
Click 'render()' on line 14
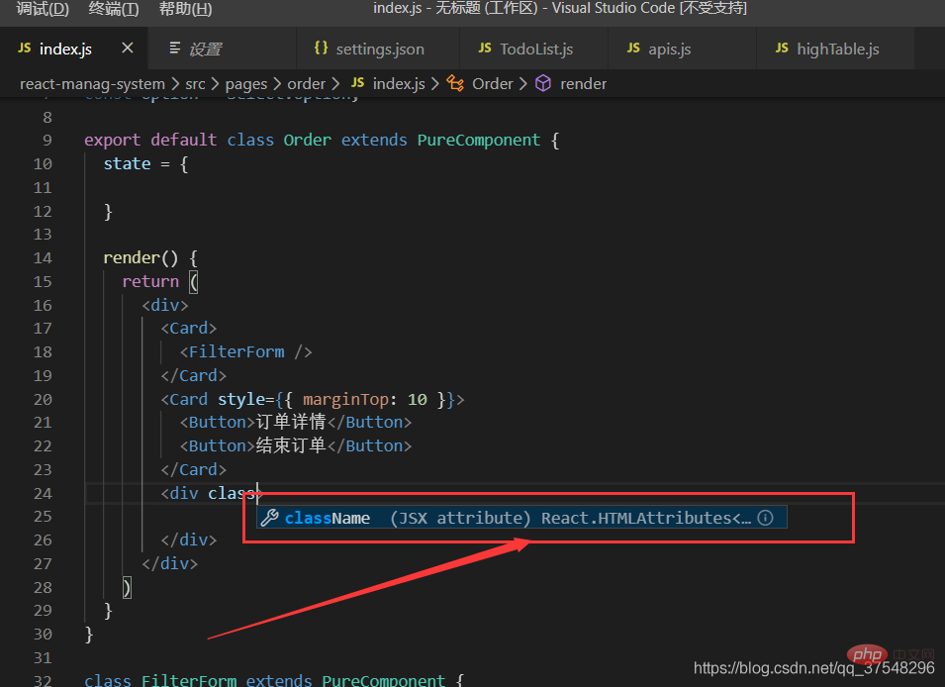tap(141, 258)
